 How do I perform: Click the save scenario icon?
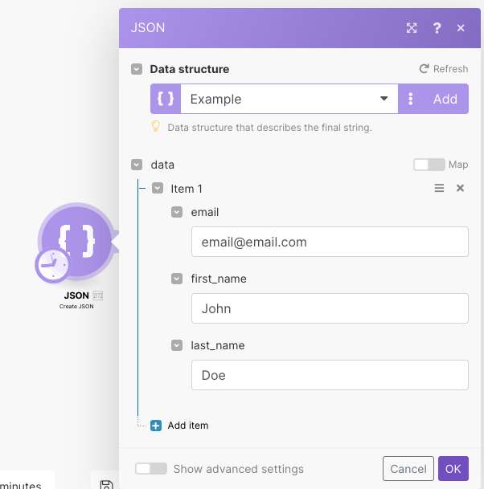pos(106,485)
